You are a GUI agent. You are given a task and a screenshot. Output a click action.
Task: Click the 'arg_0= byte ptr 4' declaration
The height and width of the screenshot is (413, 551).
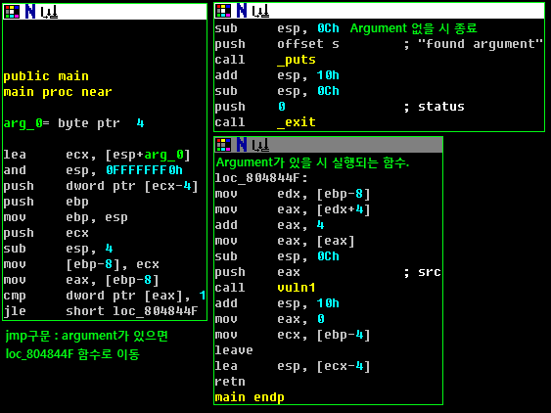[73, 123]
